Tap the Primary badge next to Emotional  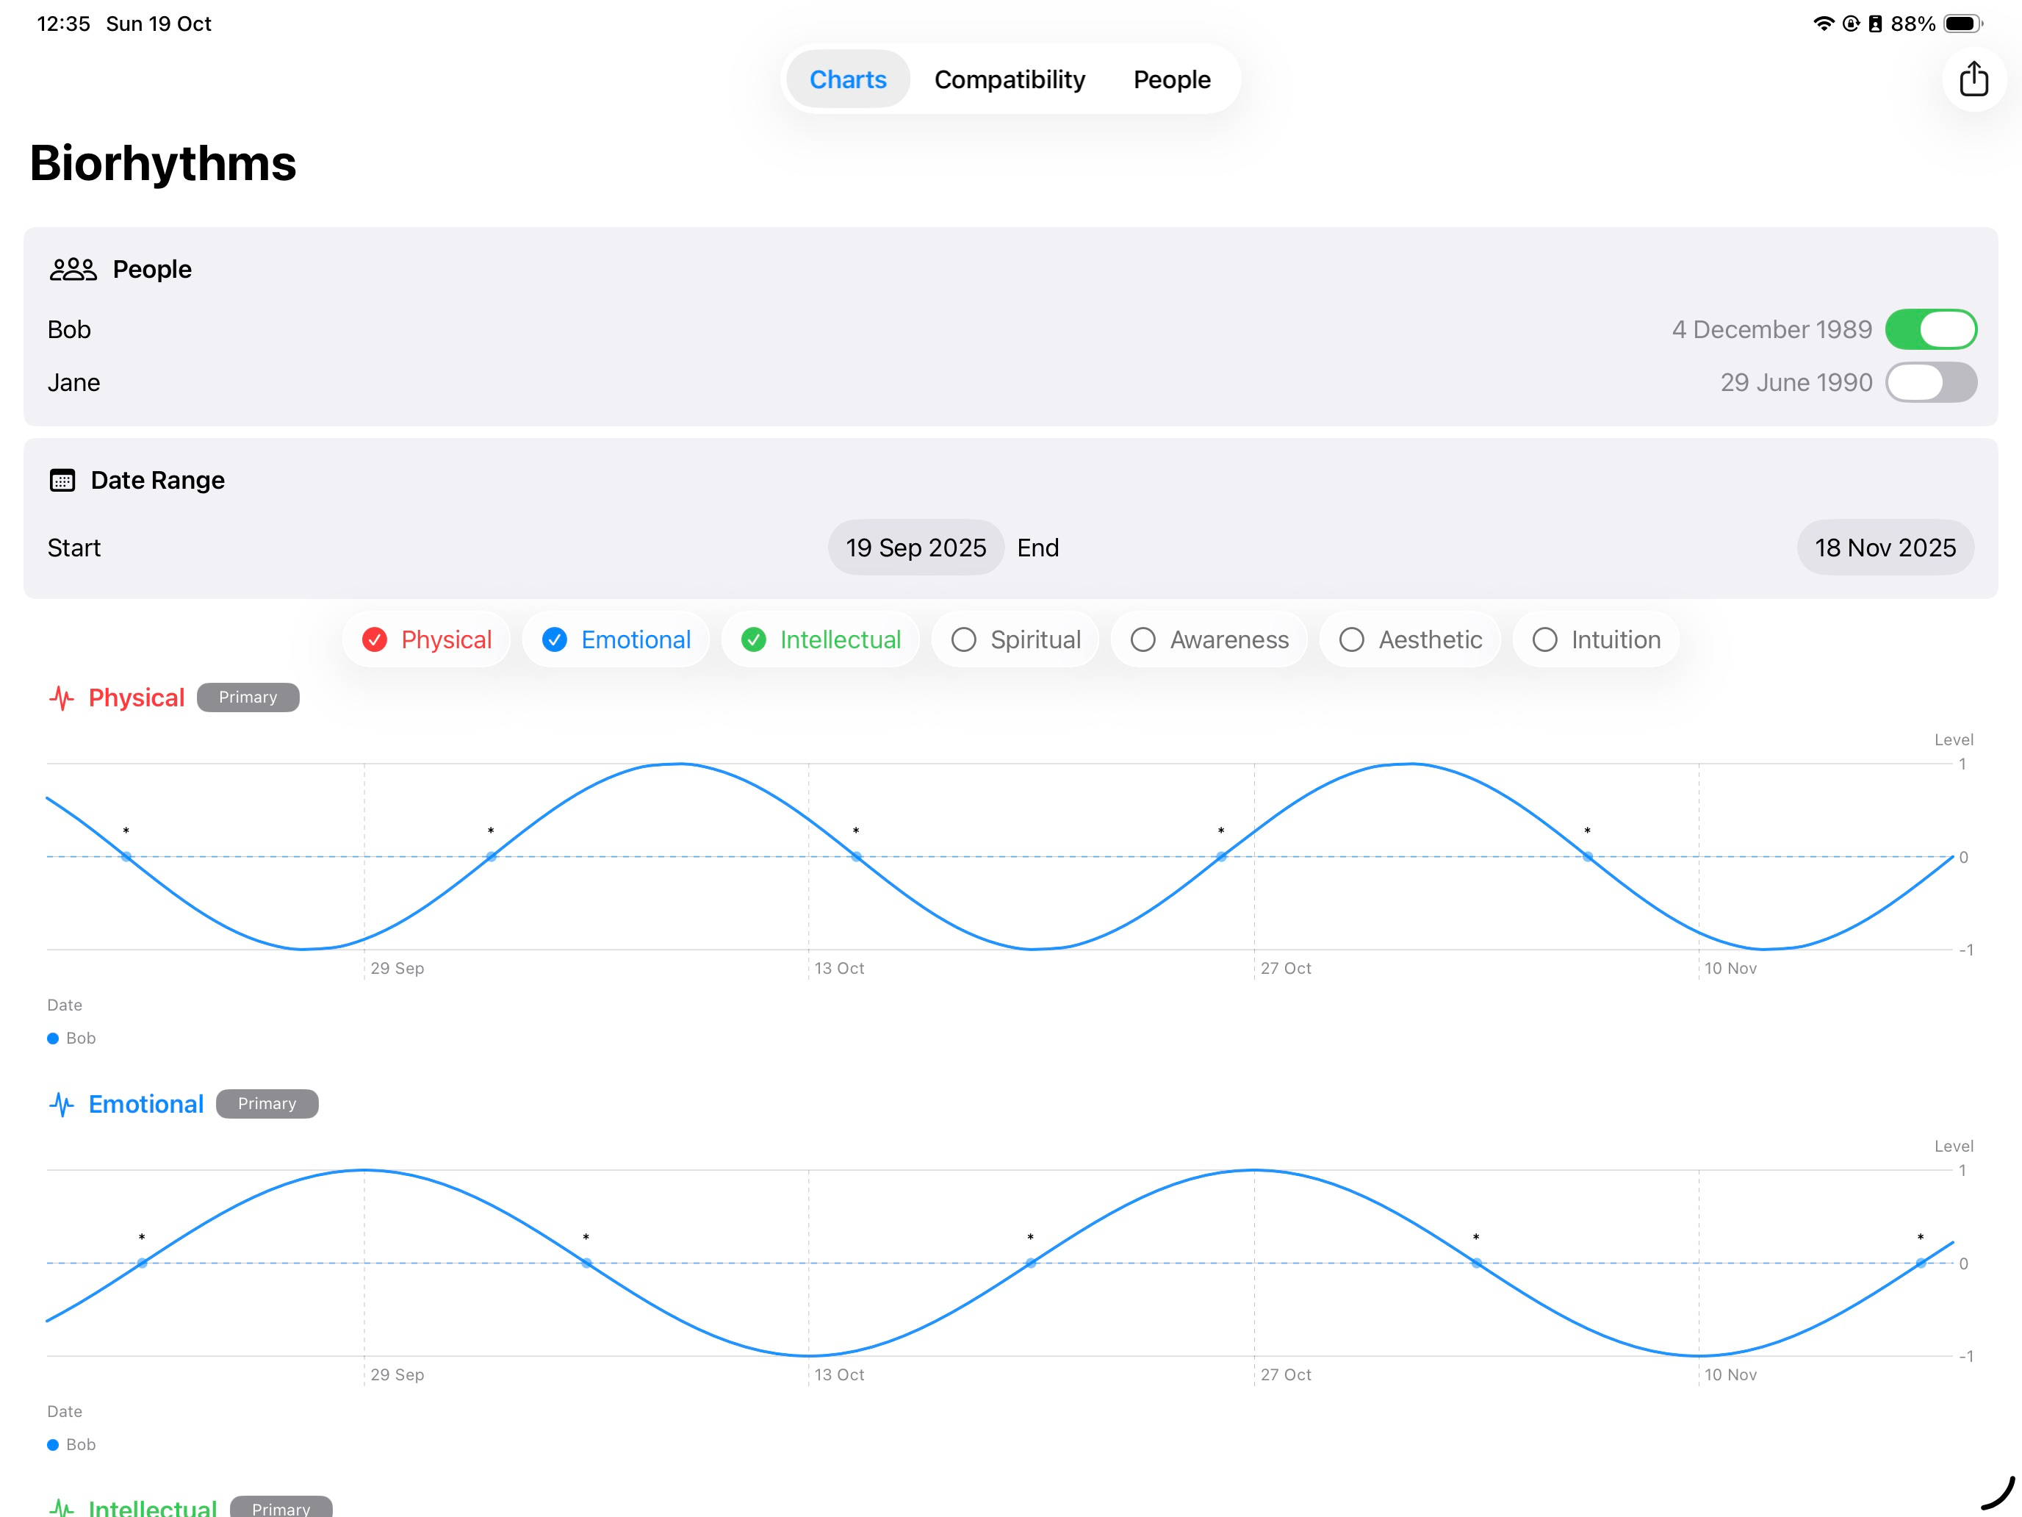pyautogui.click(x=267, y=1104)
